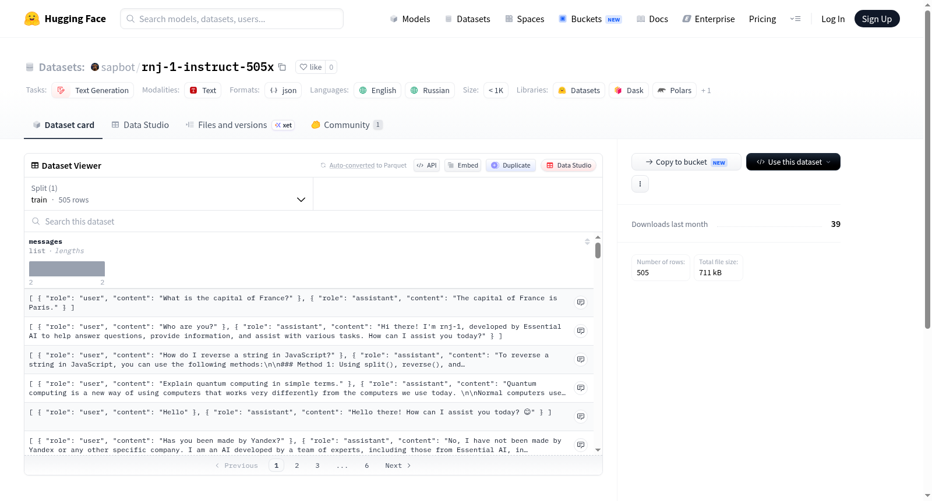The image size is (932, 501).
Task: Open the Embed viewer option
Action: pos(463,165)
